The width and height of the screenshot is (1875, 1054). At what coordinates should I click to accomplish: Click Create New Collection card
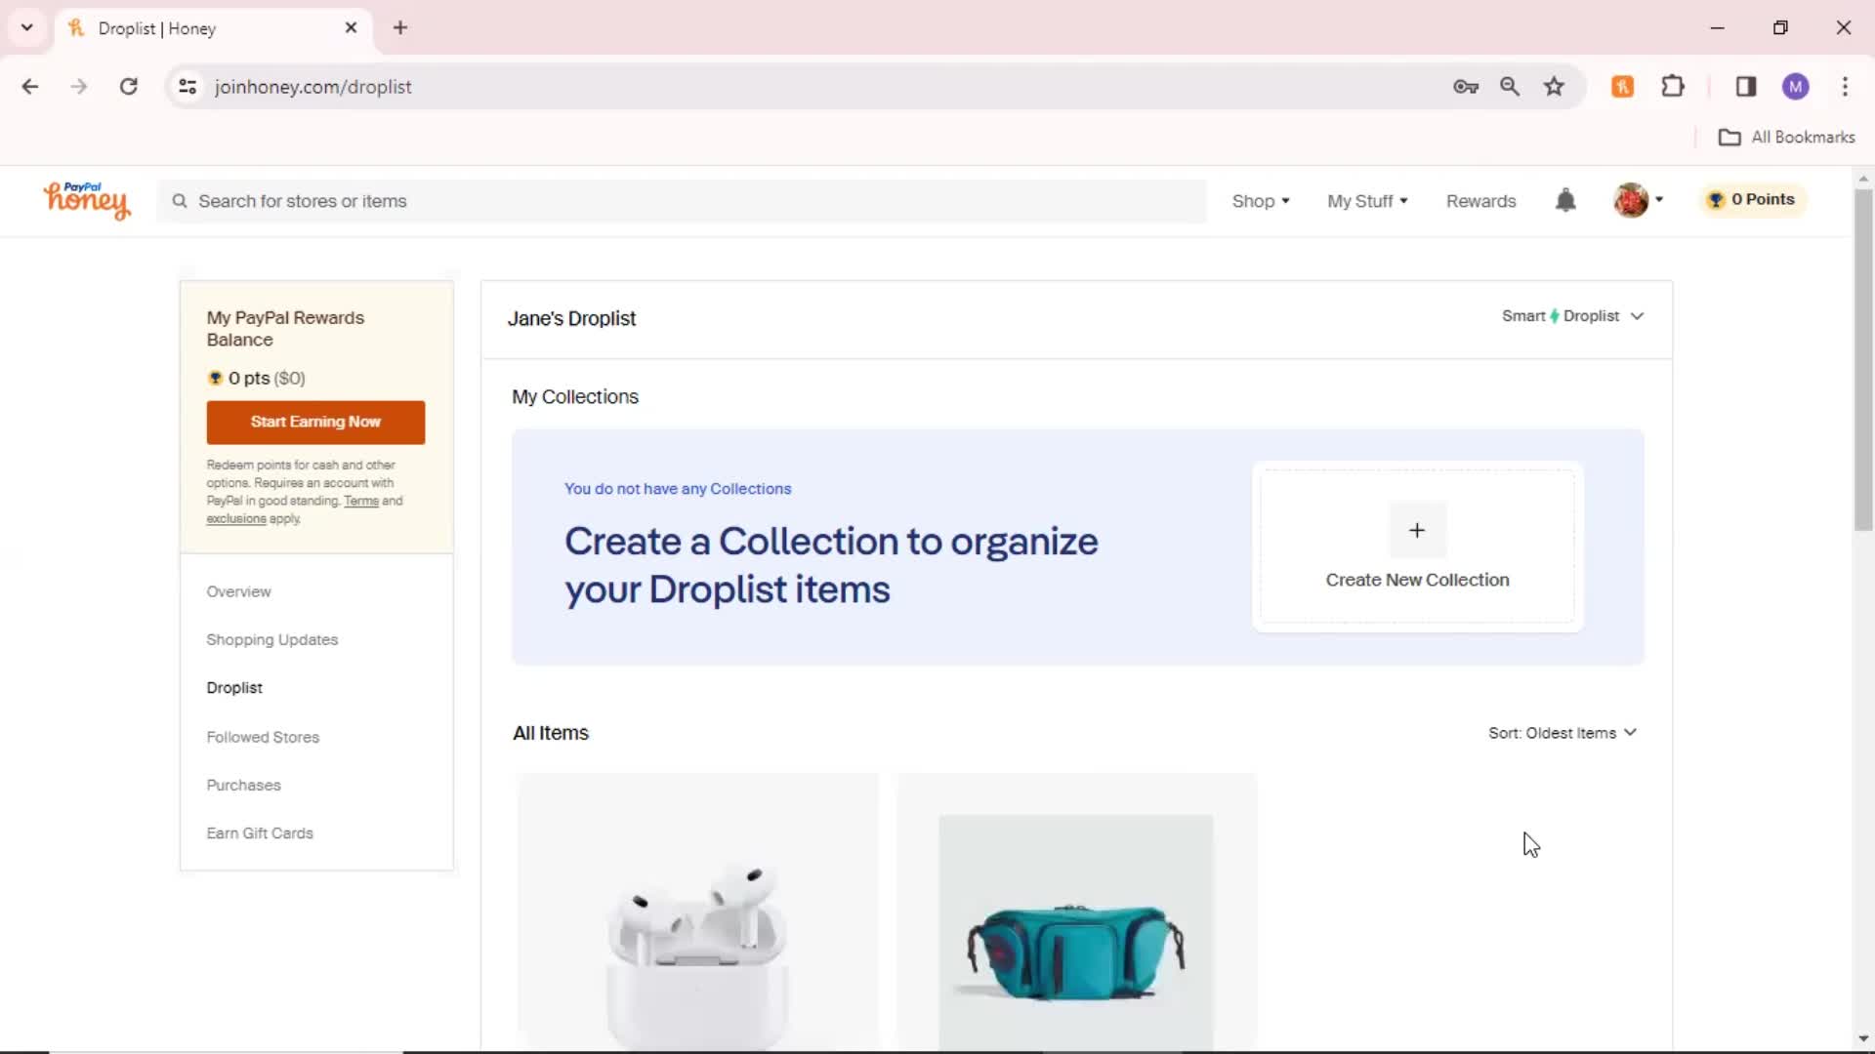point(1417,547)
